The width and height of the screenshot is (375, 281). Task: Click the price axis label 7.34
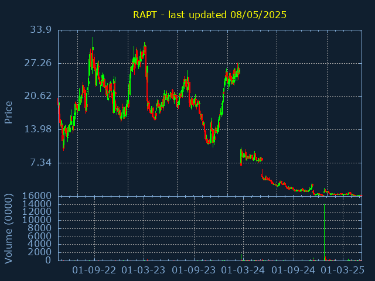[x=40, y=163]
